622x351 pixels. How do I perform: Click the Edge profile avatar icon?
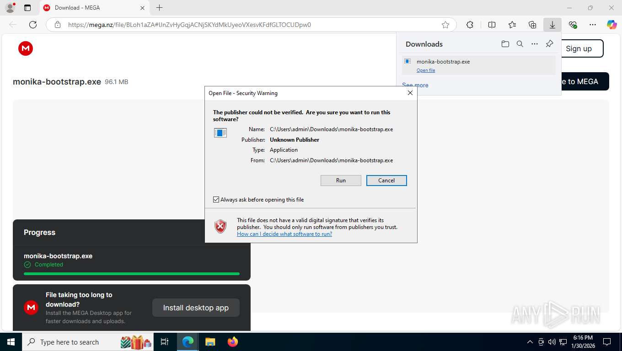coord(10,8)
